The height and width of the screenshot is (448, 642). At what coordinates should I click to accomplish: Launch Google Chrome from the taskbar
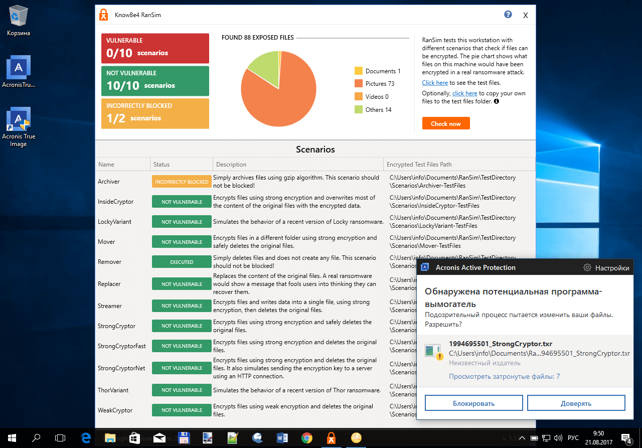click(x=306, y=437)
